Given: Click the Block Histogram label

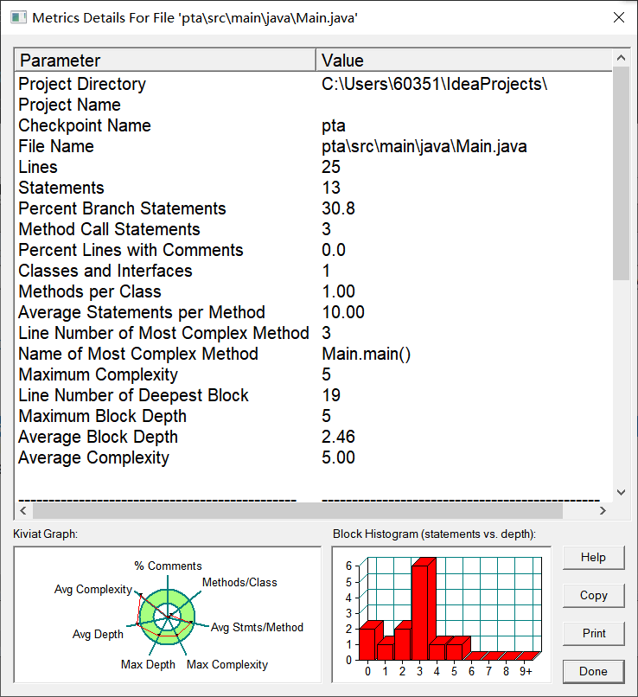Looking at the screenshot, I should (434, 534).
